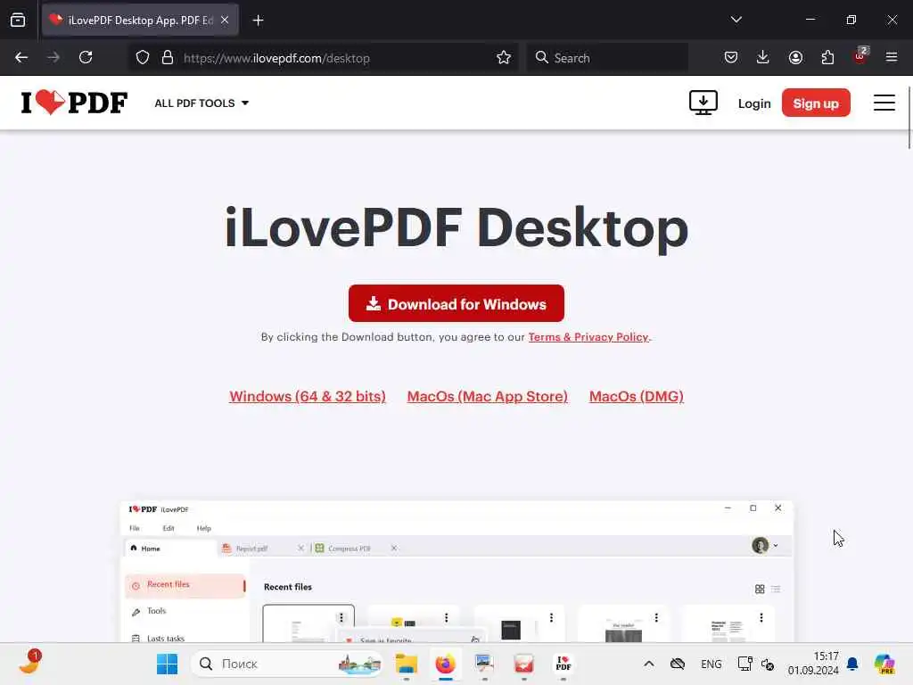Select Windows (64 & 32 bits) link

pos(308,396)
